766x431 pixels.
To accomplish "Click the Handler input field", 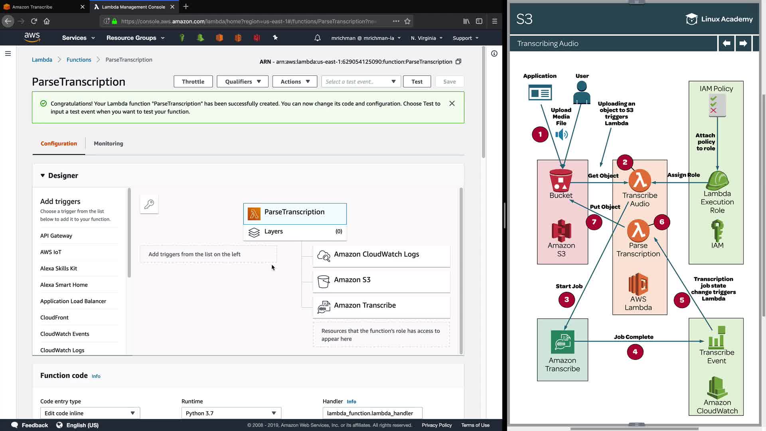I will pyautogui.click(x=372, y=413).
